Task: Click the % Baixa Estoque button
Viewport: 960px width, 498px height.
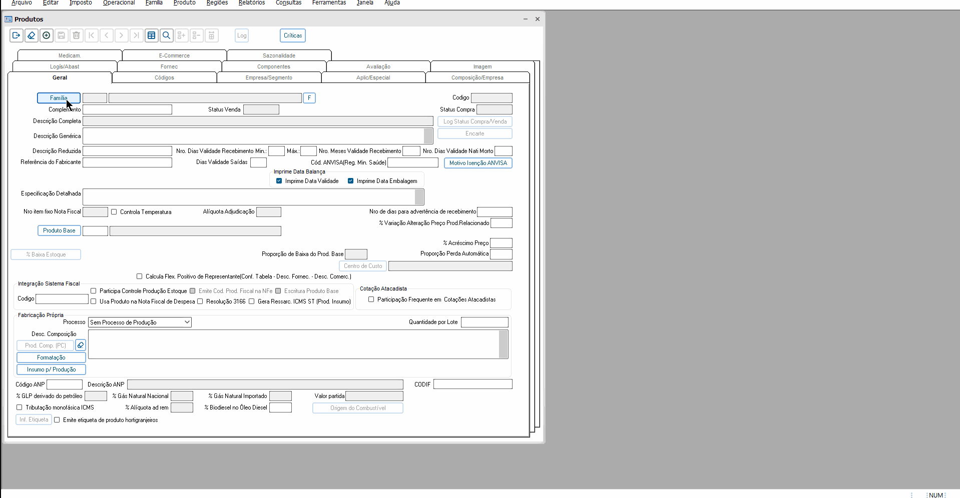Action: pos(46,254)
